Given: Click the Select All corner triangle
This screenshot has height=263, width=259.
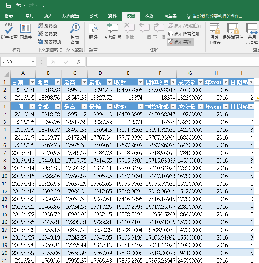Looking at the screenshot, I should tap(6, 74).
